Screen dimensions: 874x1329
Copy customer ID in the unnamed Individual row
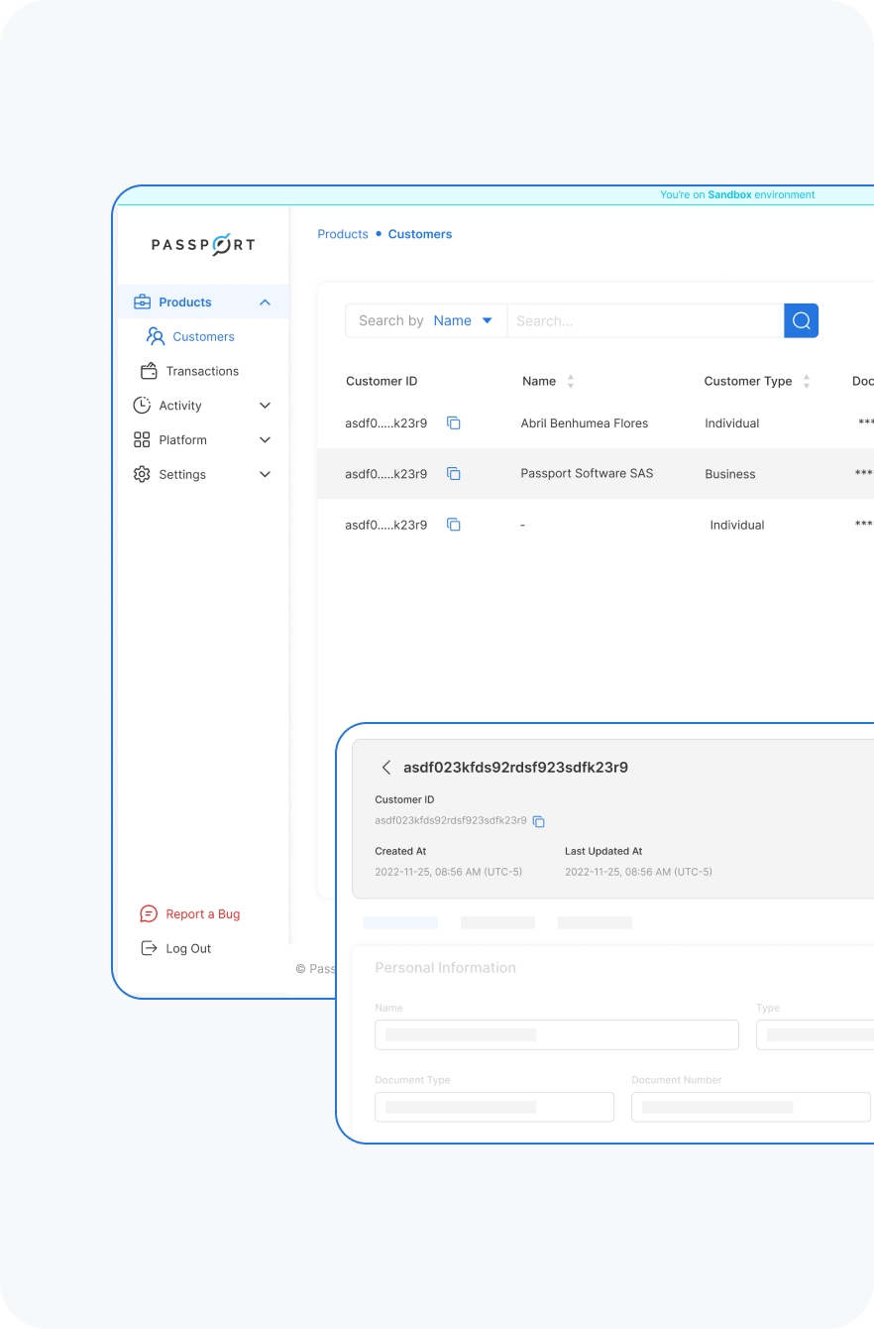click(454, 525)
